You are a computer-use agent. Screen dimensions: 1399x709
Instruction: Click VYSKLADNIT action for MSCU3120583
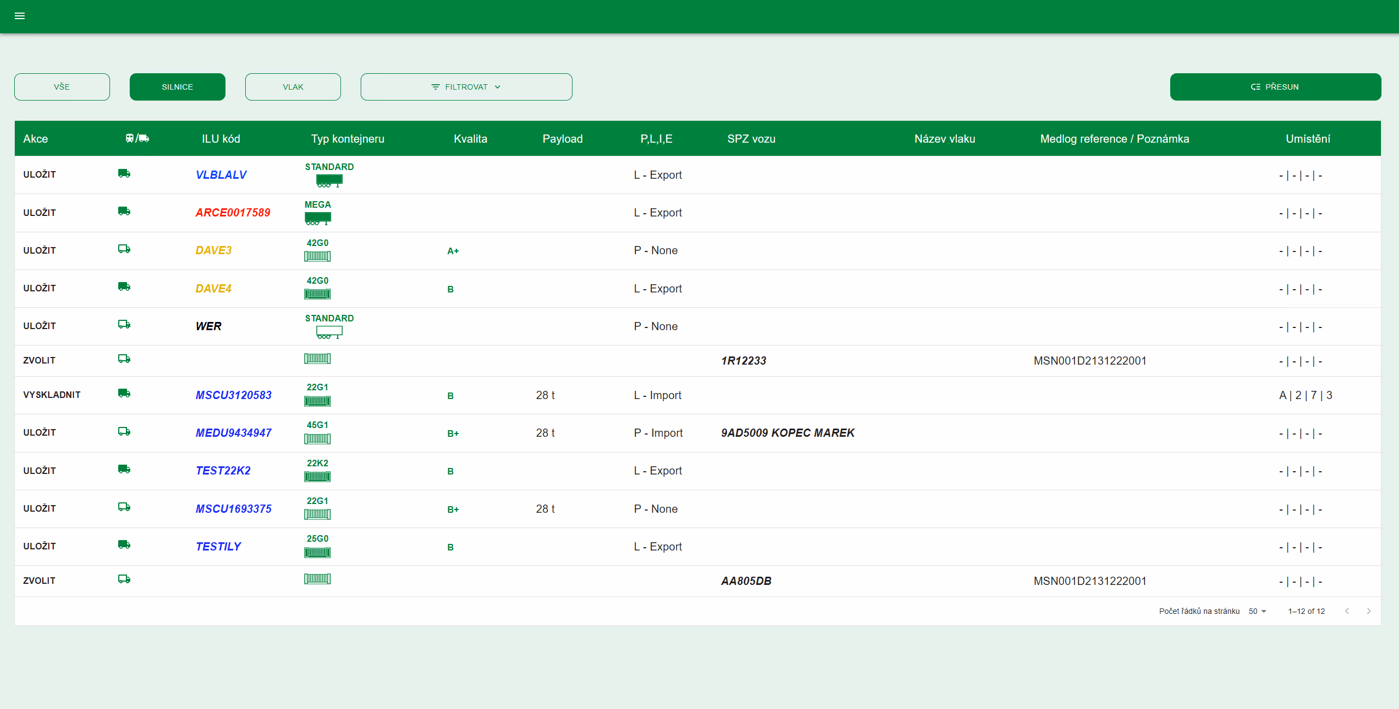click(52, 395)
